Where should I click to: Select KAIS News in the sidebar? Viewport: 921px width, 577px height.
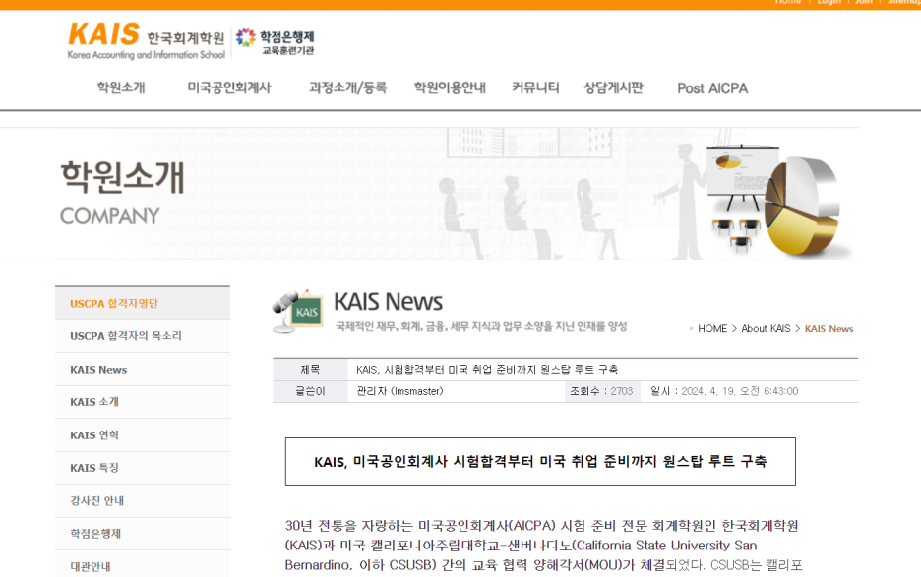pos(143,370)
